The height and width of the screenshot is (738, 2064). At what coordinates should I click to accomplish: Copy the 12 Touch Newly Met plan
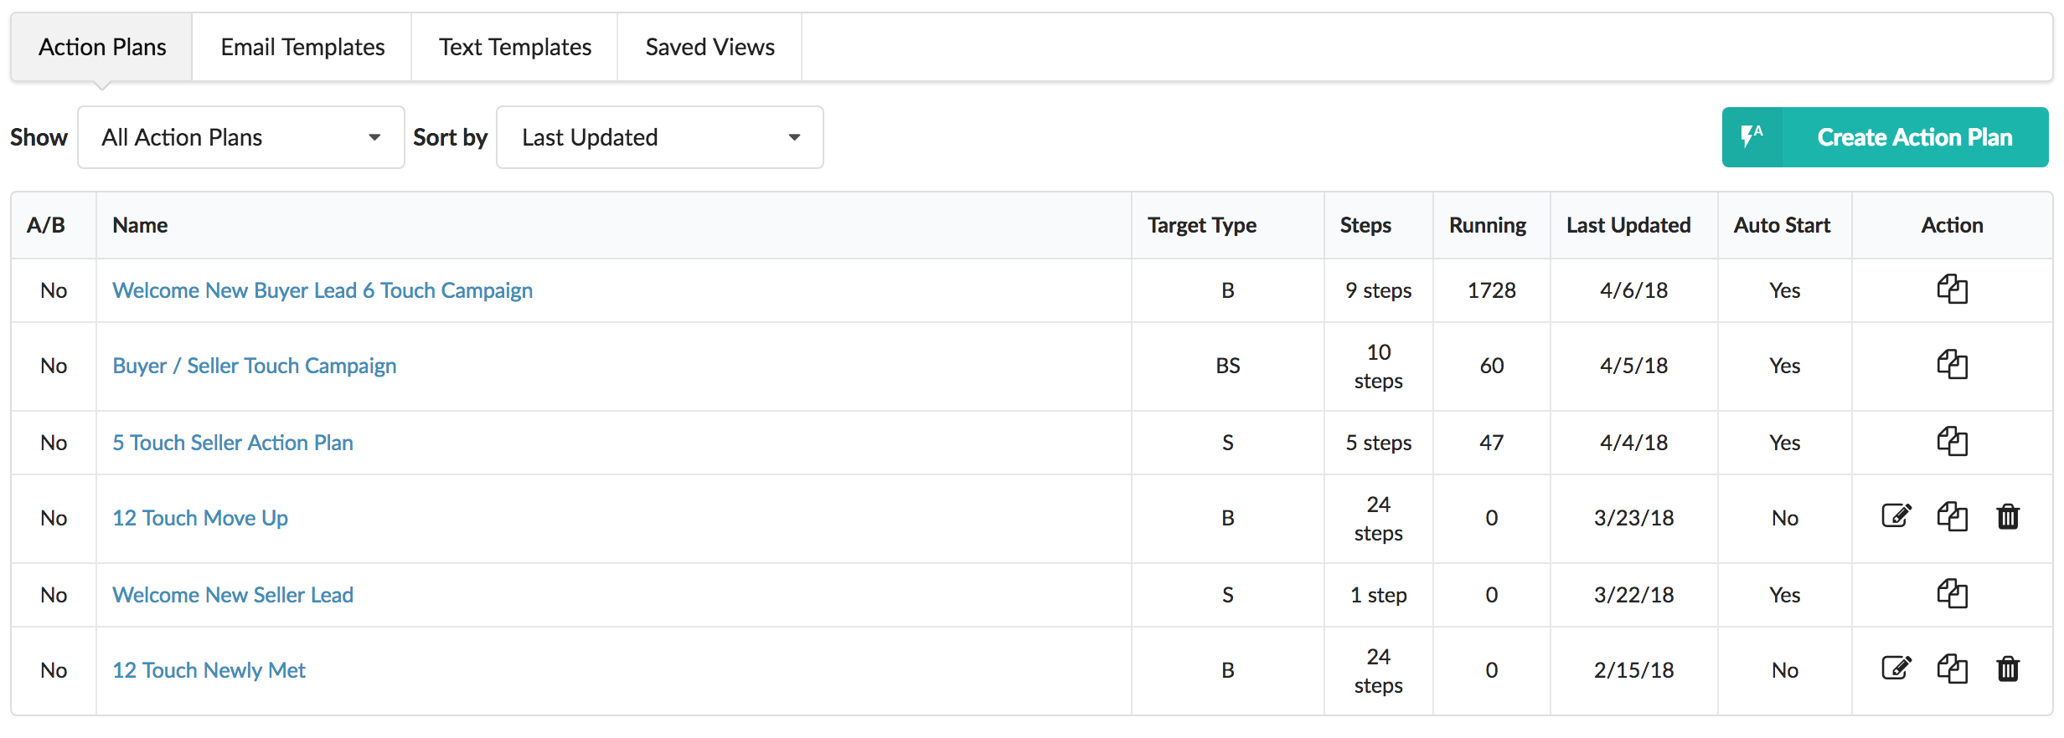(1952, 669)
